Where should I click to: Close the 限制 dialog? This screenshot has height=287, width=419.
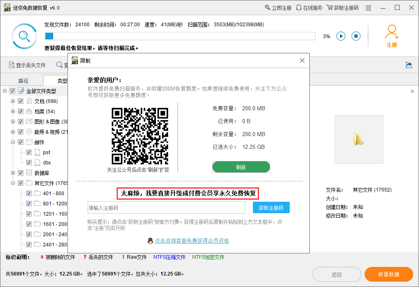pyautogui.click(x=302, y=61)
